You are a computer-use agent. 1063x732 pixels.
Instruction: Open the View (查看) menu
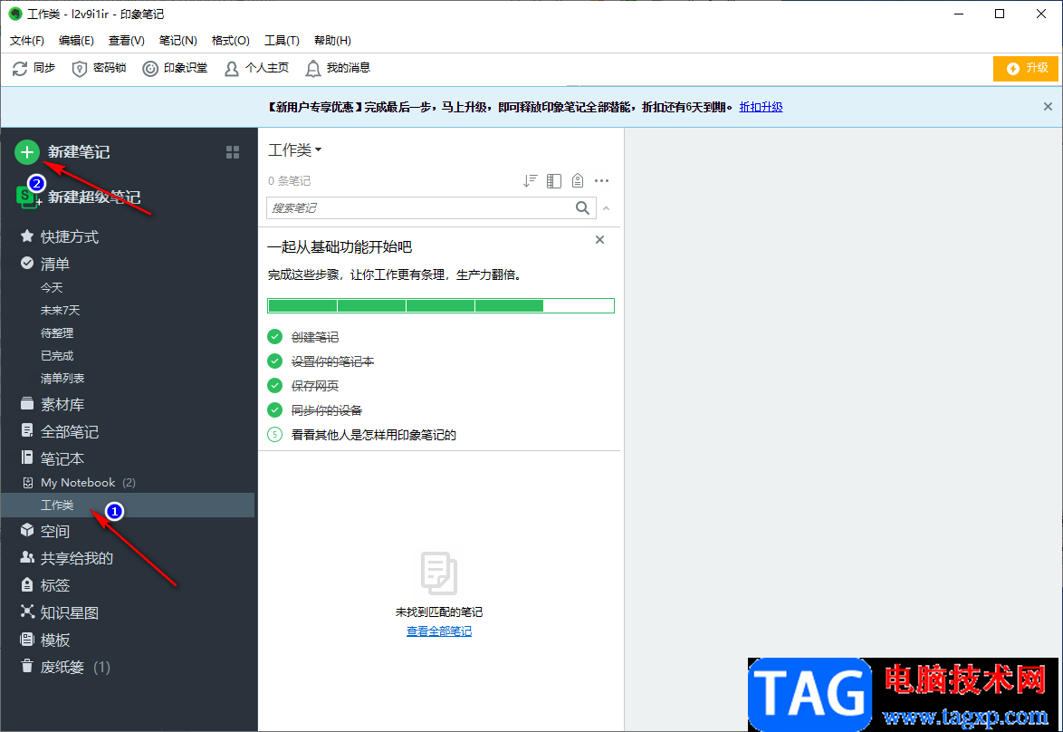pos(126,41)
